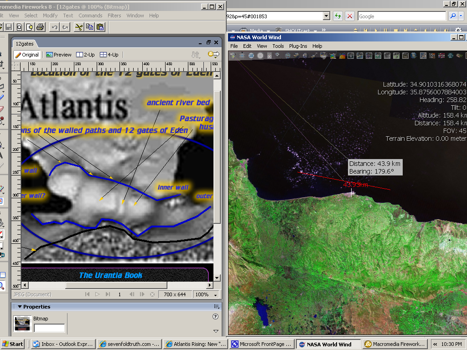The image size is (467, 350).
Task: Click the Print icon in Fireworks toolbar
Action: [40, 27]
